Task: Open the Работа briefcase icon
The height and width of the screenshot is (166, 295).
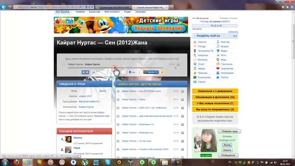Action: click(218, 77)
